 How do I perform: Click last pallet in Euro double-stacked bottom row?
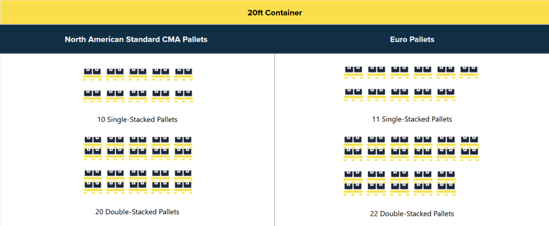446,182
